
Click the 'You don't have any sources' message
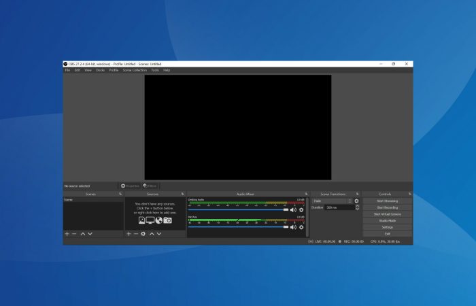coord(155,208)
